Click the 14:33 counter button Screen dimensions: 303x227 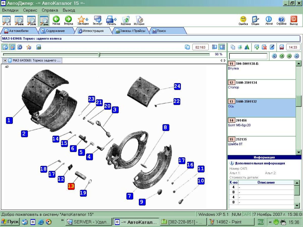coord(293,47)
